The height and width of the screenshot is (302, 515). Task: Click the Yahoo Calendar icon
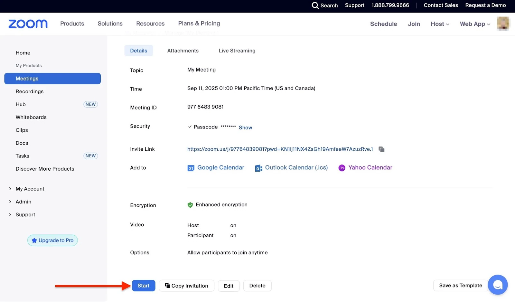point(342,168)
